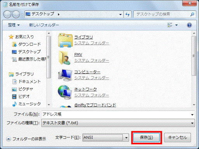The height and width of the screenshot is (149, 199).
Task: Click the Forward navigation arrow button
Action: point(16,14)
